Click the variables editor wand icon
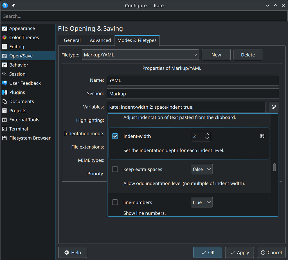This screenshot has height=260, width=288. click(x=274, y=107)
